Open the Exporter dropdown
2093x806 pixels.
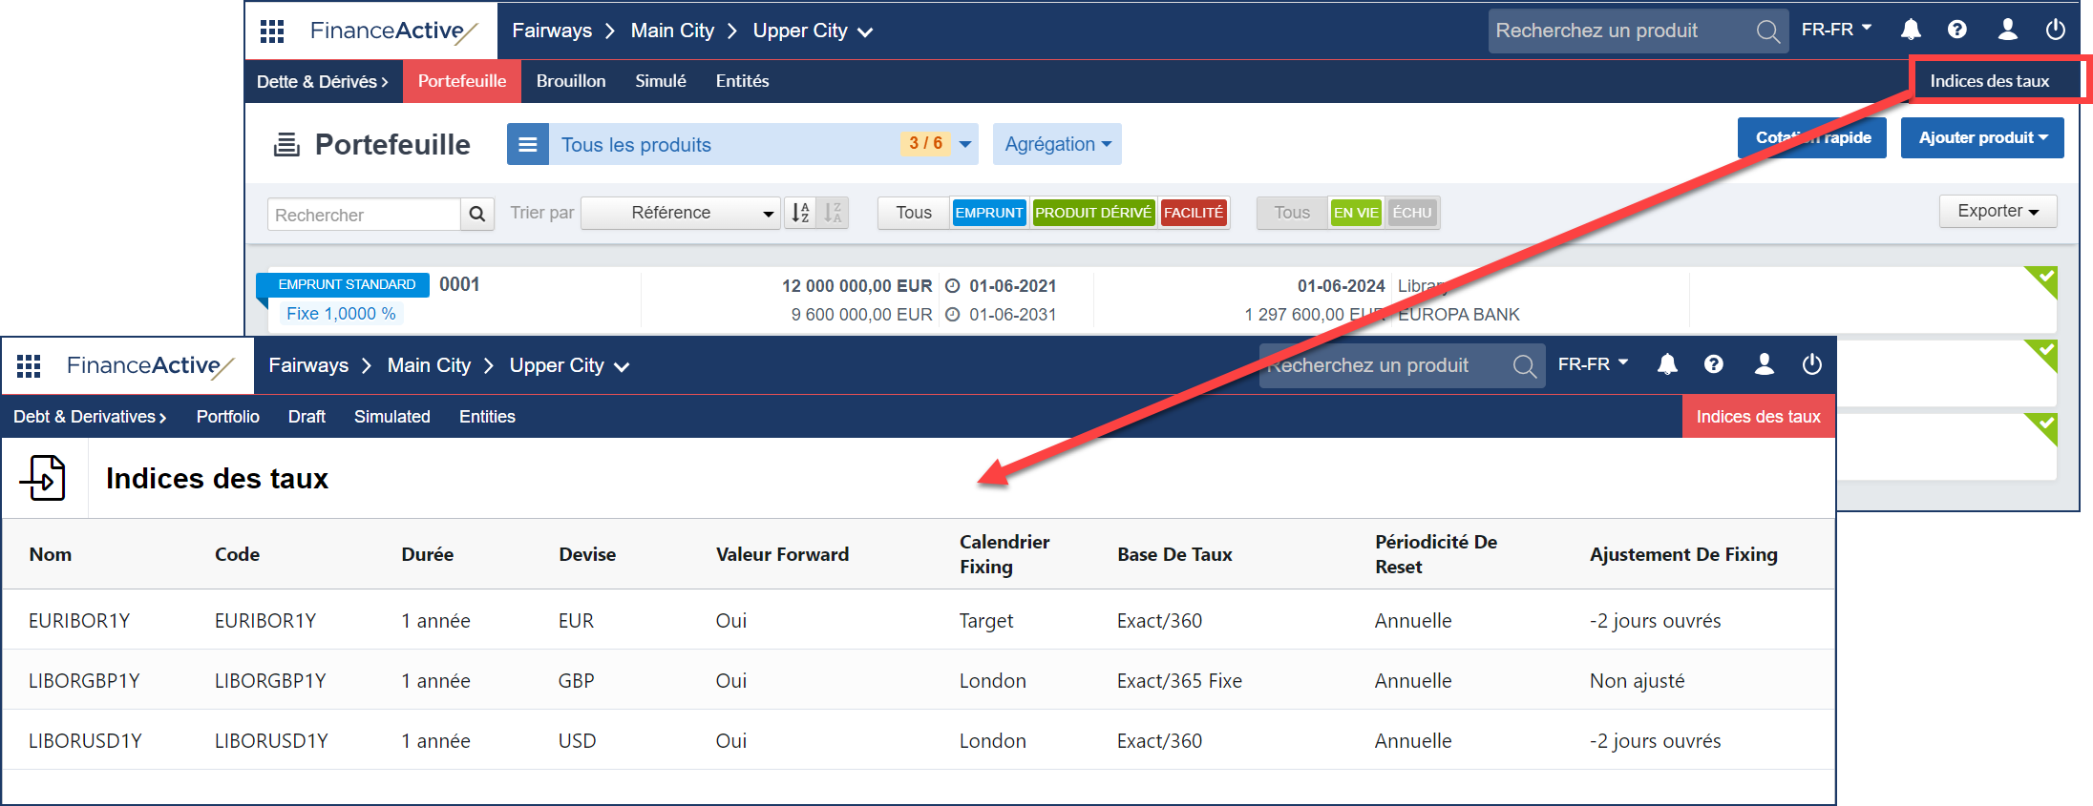tap(1997, 211)
